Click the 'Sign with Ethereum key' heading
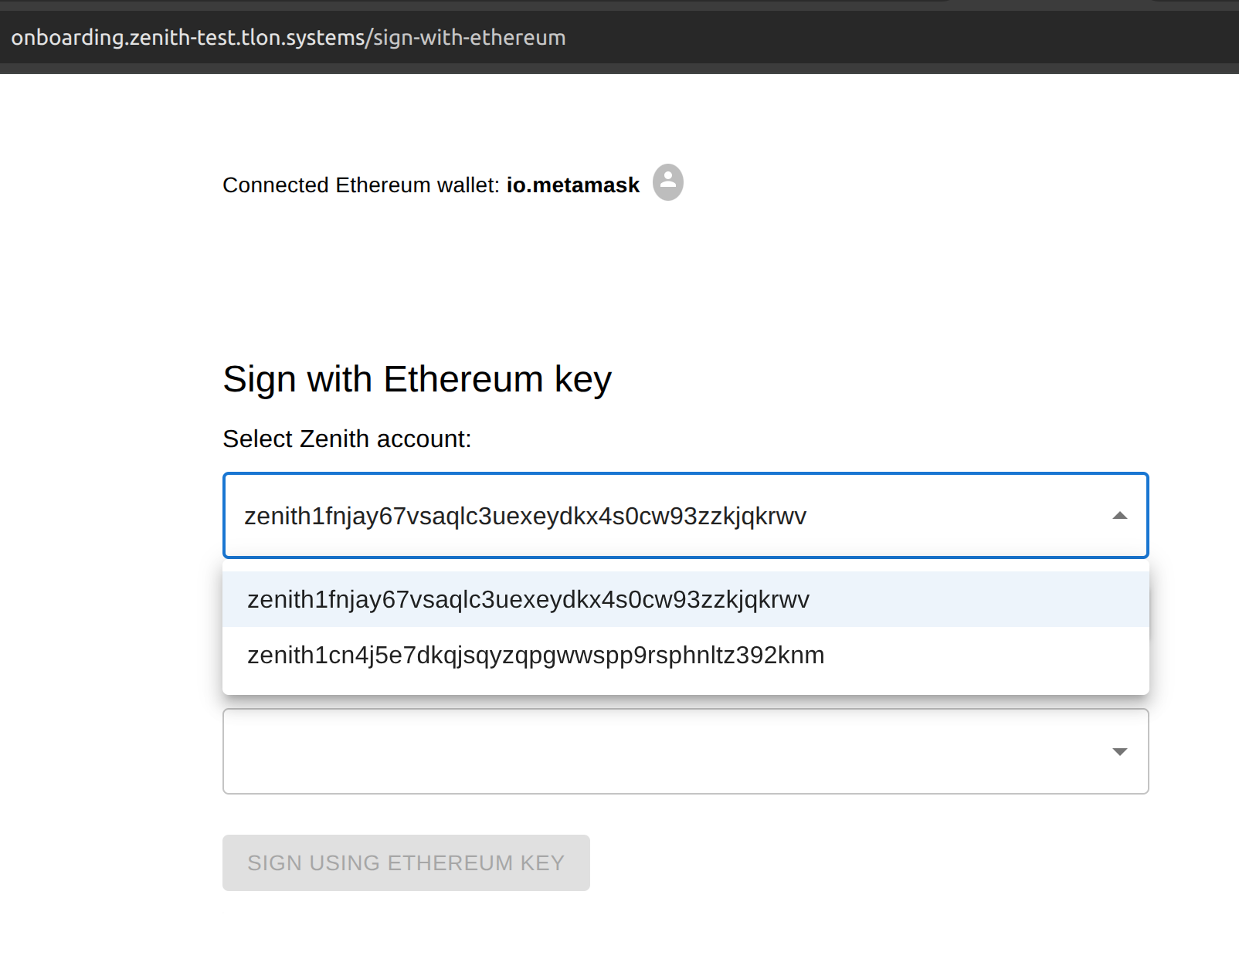The height and width of the screenshot is (976, 1239). [x=417, y=379]
